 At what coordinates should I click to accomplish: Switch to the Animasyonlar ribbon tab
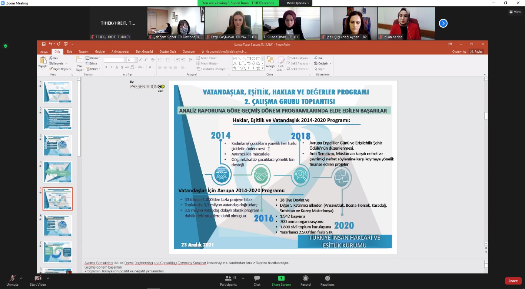point(120,52)
